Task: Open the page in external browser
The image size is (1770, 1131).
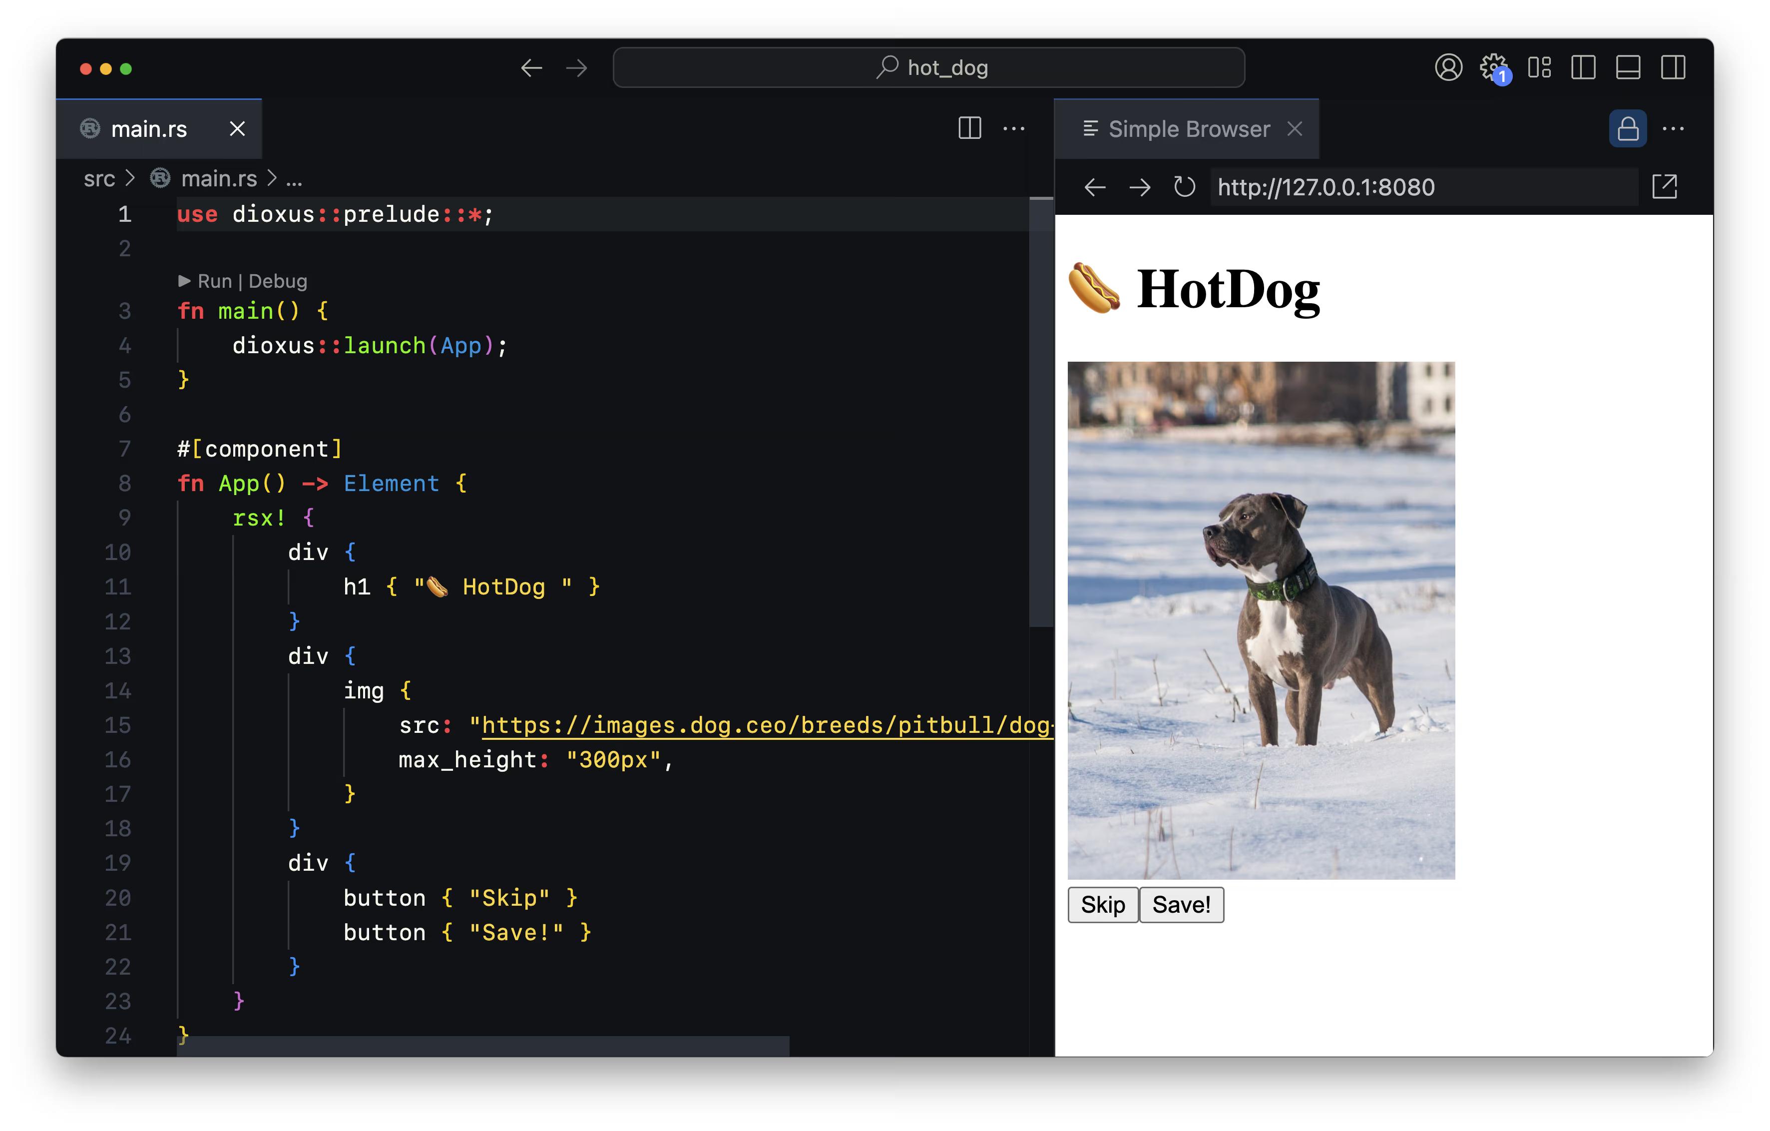Action: [1664, 187]
